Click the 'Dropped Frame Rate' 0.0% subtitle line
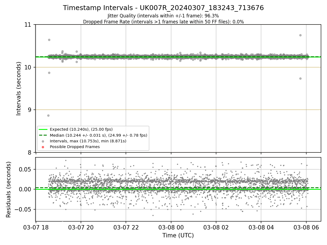327x245 pixels. point(163,22)
